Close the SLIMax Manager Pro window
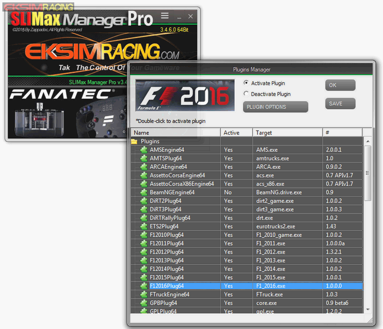 click(191, 16)
